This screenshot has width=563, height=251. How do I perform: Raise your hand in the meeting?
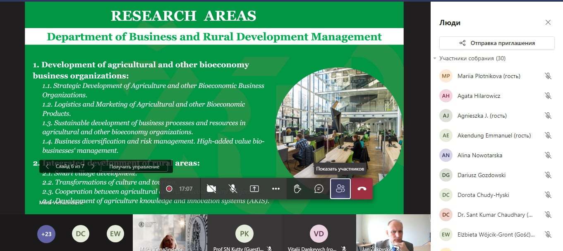pos(297,189)
